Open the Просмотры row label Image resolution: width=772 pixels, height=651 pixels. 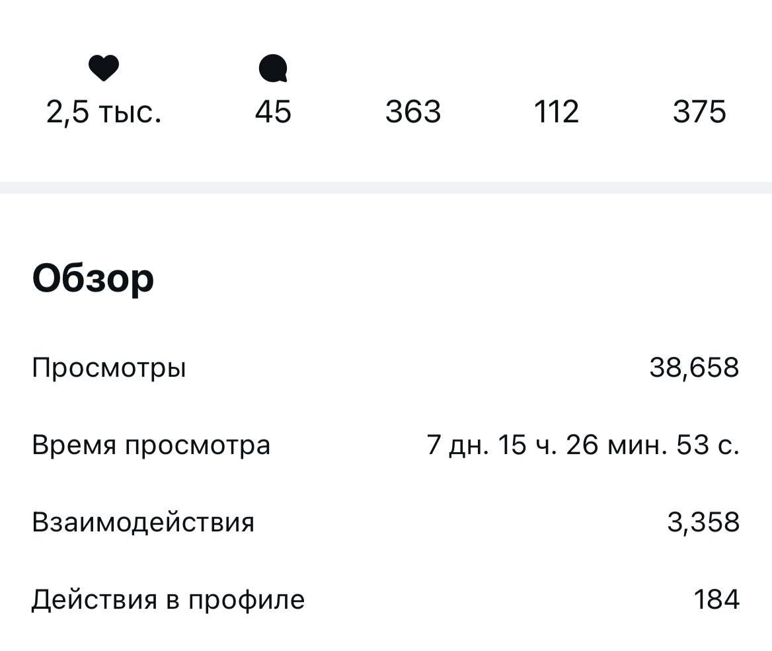(109, 367)
